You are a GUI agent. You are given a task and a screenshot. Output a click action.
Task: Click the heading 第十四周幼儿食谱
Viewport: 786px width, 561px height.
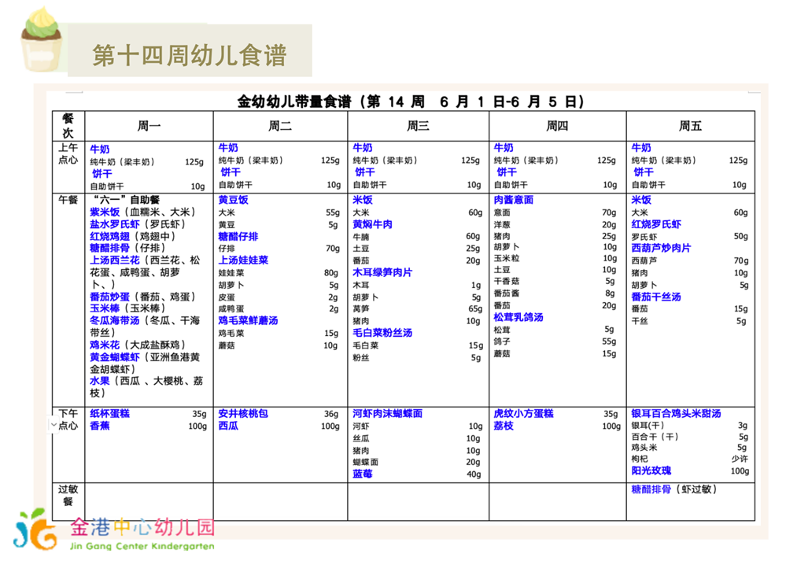[x=190, y=55]
